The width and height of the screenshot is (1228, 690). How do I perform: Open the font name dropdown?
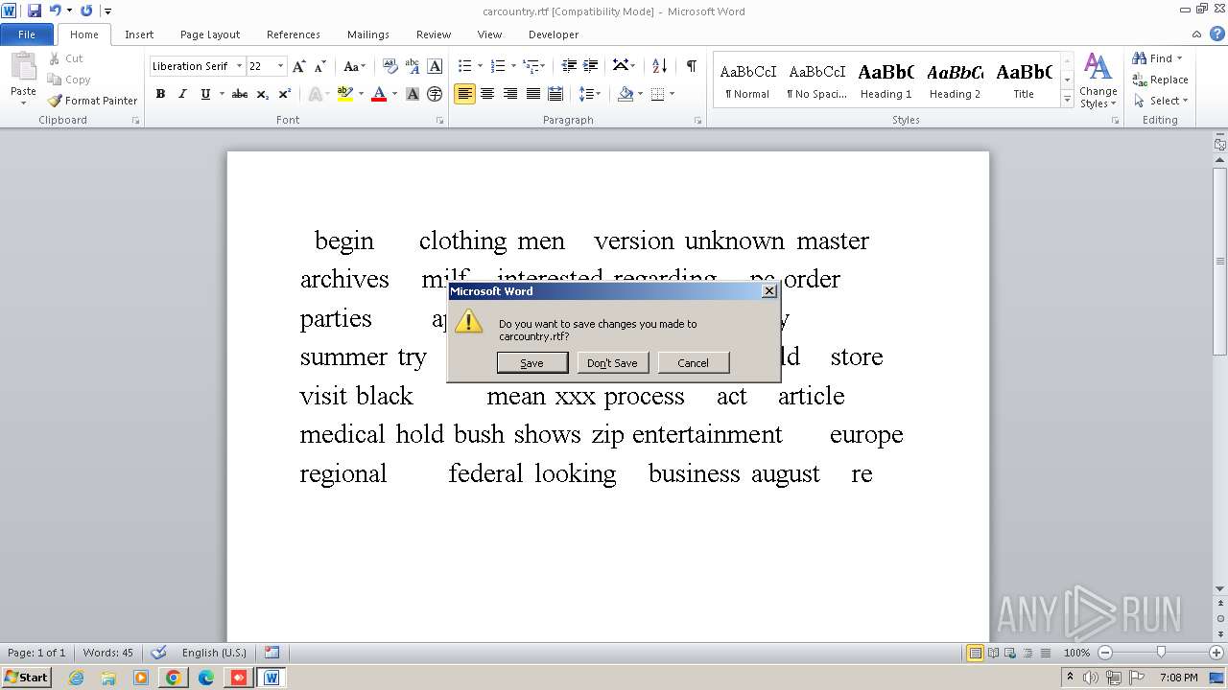[239, 66]
